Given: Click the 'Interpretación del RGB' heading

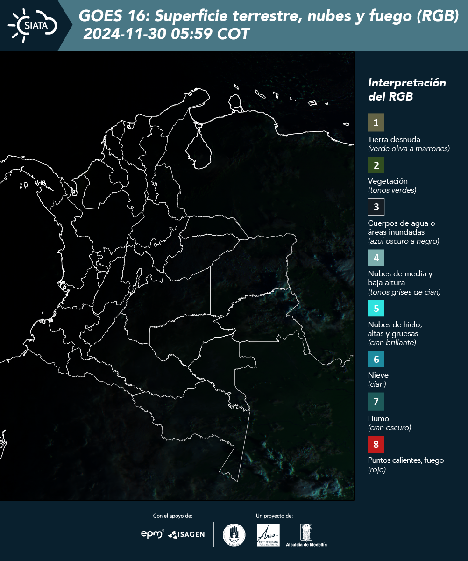Looking at the screenshot, I should (407, 90).
